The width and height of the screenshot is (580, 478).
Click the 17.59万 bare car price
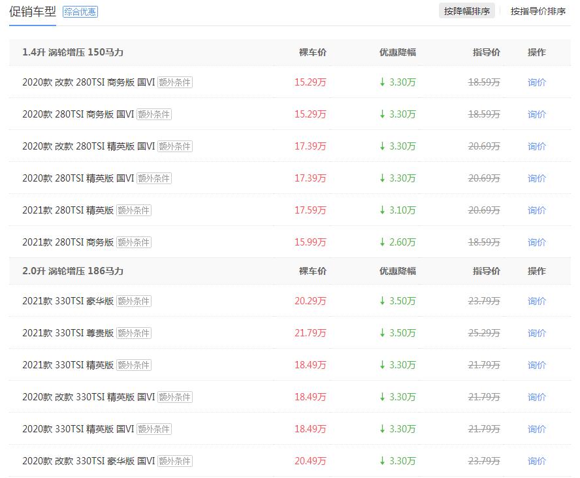point(310,210)
